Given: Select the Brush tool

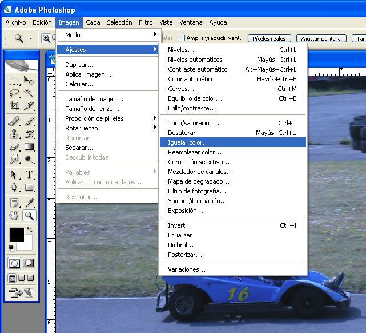Looking at the screenshot, I should coord(29,122).
